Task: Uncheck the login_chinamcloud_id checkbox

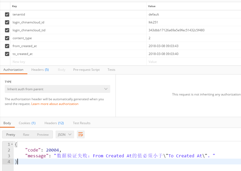Action: [7, 22]
